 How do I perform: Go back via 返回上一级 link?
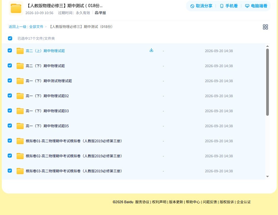[x=17, y=27]
